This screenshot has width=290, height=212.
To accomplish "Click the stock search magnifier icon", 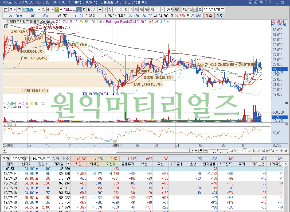I will [44, 10].
